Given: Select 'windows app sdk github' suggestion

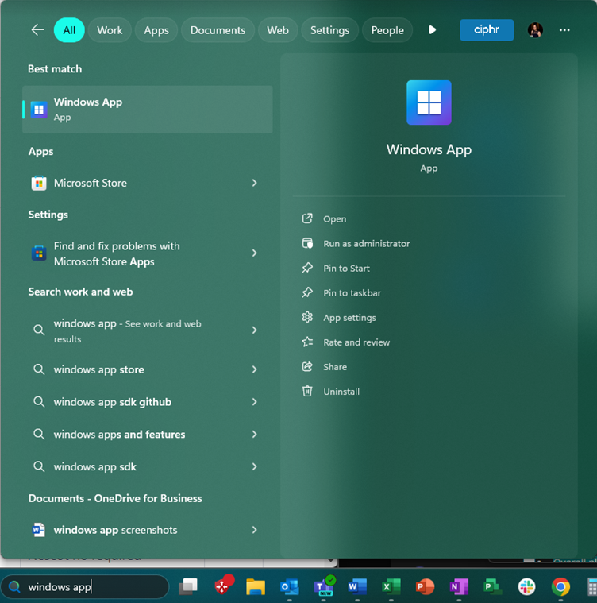Looking at the screenshot, I should click(148, 402).
